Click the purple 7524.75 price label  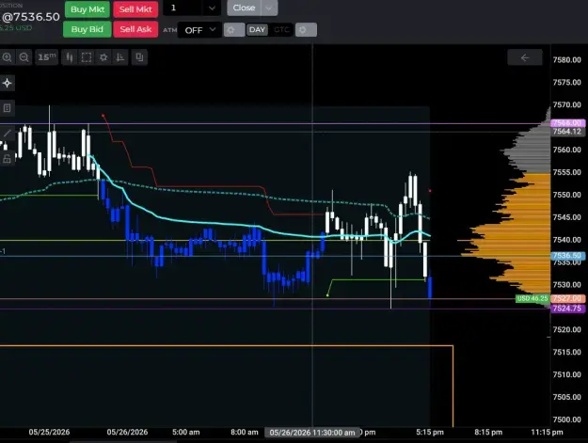click(567, 309)
